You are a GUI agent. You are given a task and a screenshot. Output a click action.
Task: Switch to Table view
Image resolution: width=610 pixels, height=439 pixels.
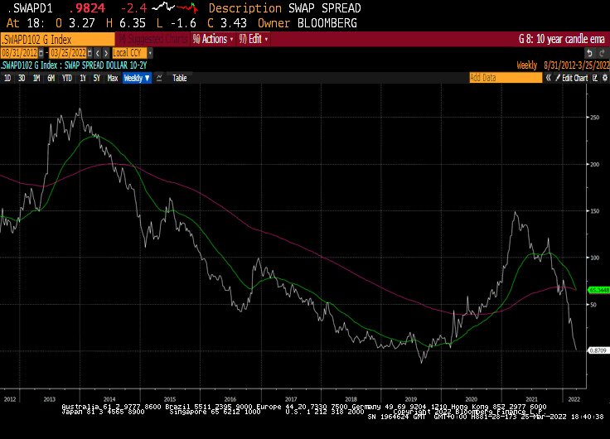tap(179, 78)
